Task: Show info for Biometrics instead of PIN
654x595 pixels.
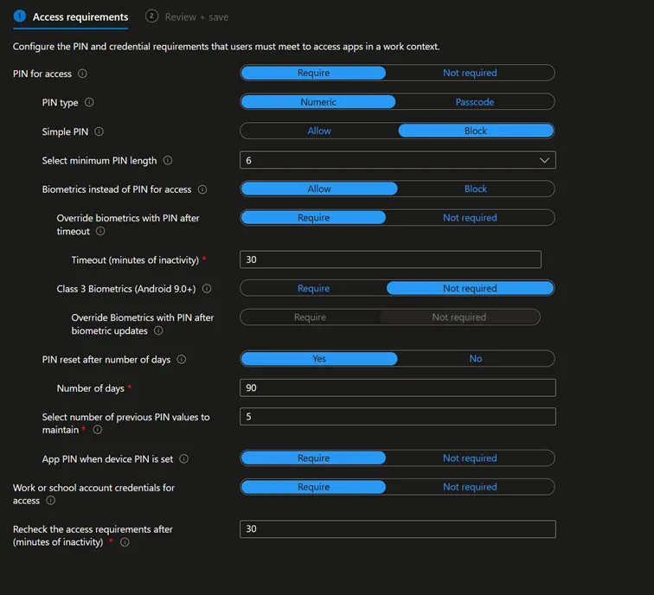Action: 202,189
